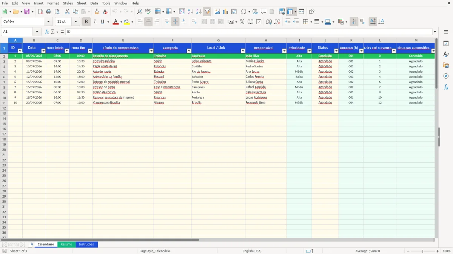Click the Cut scissors icon
Viewport: 453px width, 254px height.
(x=67, y=12)
